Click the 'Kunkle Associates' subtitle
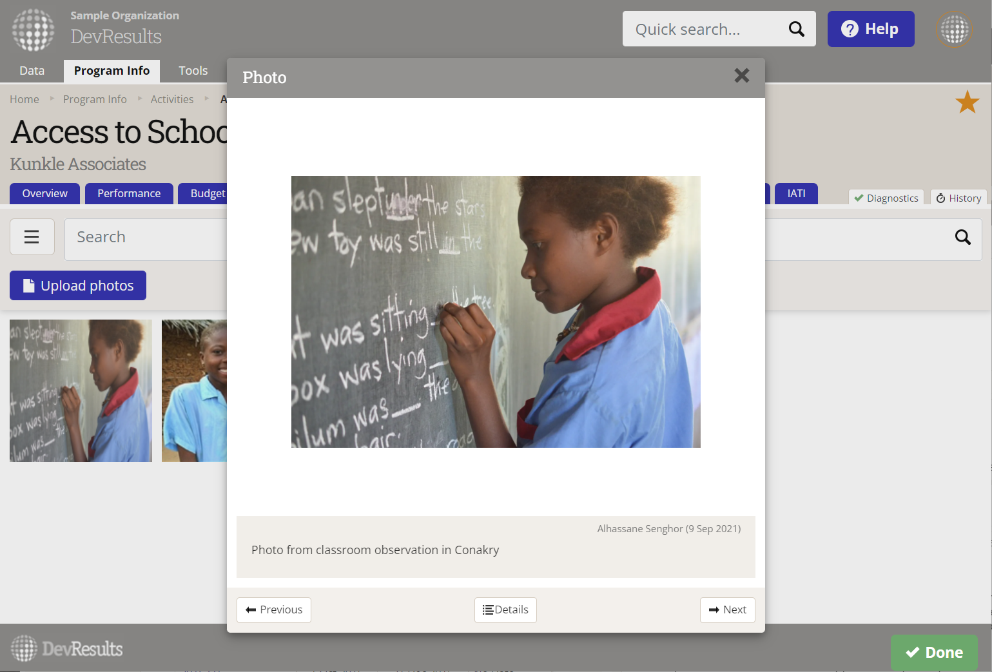The image size is (992, 672). click(78, 164)
